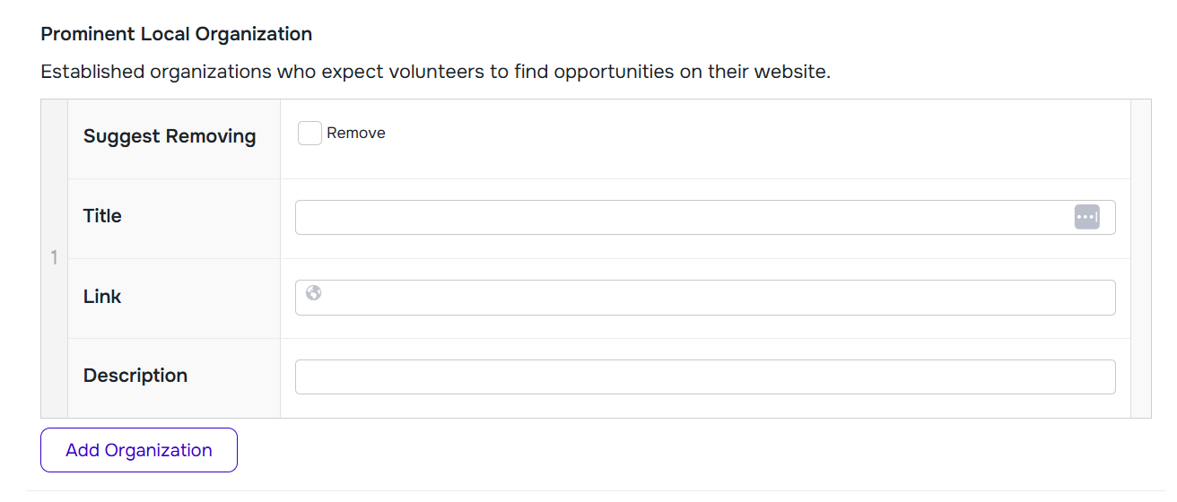Viewport: 1177px width, 502px height.
Task: Click the autofill dots icon in Title field
Action: click(1086, 217)
